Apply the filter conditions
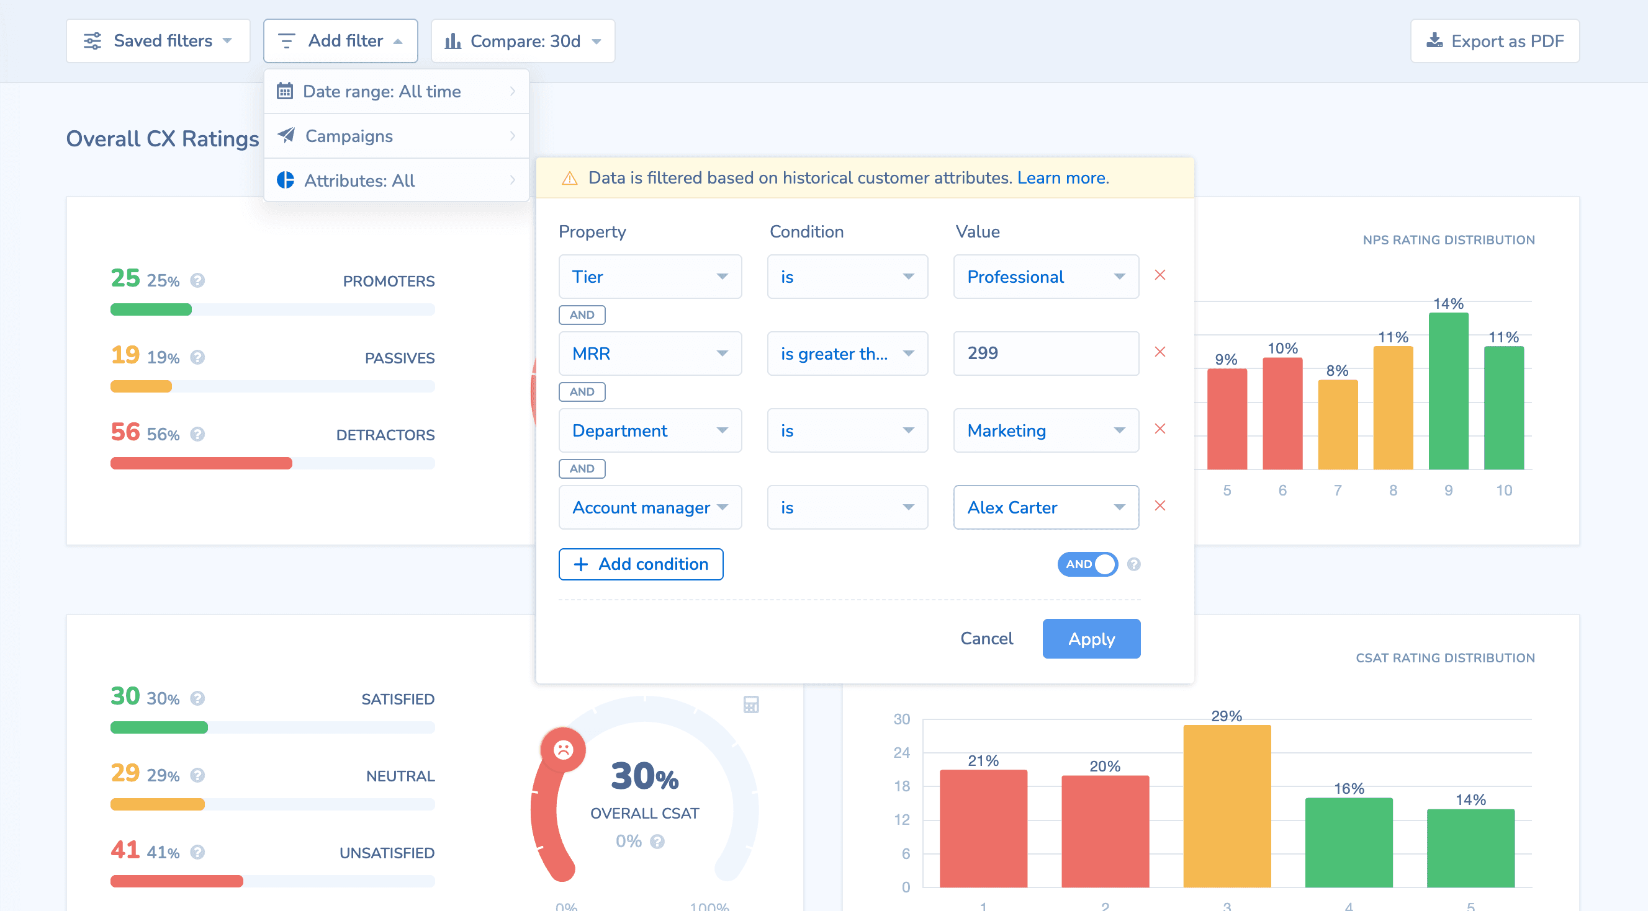The image size is (1648, 911). pyautogui.click(x=1091, y=638)
